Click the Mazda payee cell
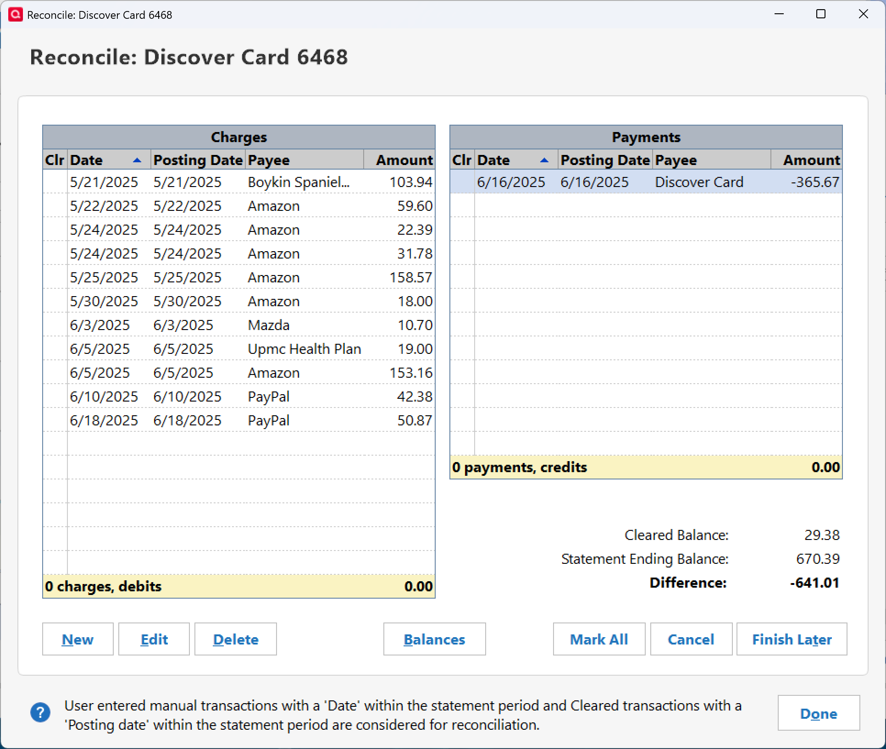 coord(269,325)
